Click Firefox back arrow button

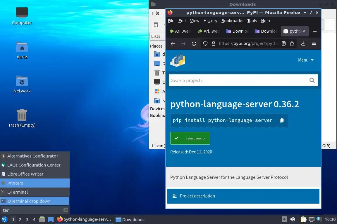[x=173, y=43]
